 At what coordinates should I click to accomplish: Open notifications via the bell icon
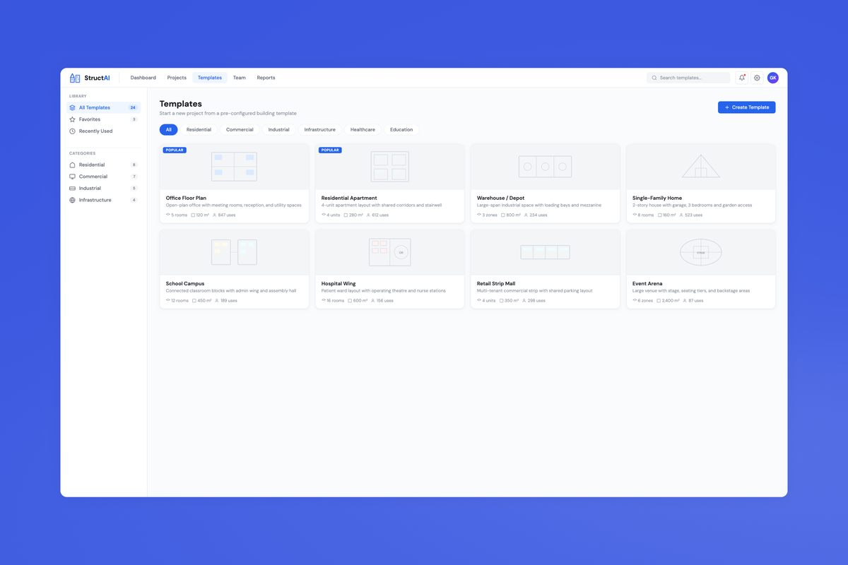coord(741,78)
